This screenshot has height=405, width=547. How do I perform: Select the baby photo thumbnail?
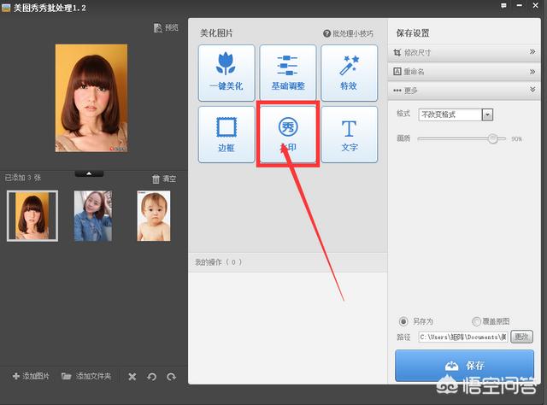click(154, 216)
